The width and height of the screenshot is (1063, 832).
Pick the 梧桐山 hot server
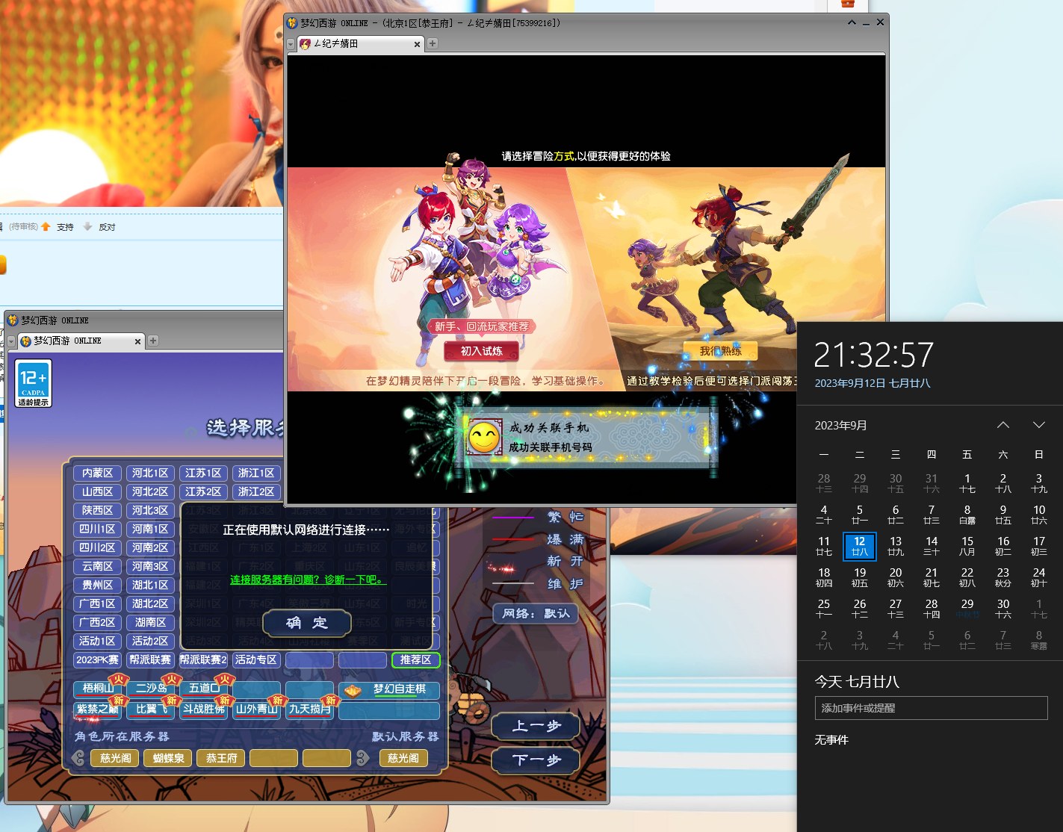click(x=98, y=689)
